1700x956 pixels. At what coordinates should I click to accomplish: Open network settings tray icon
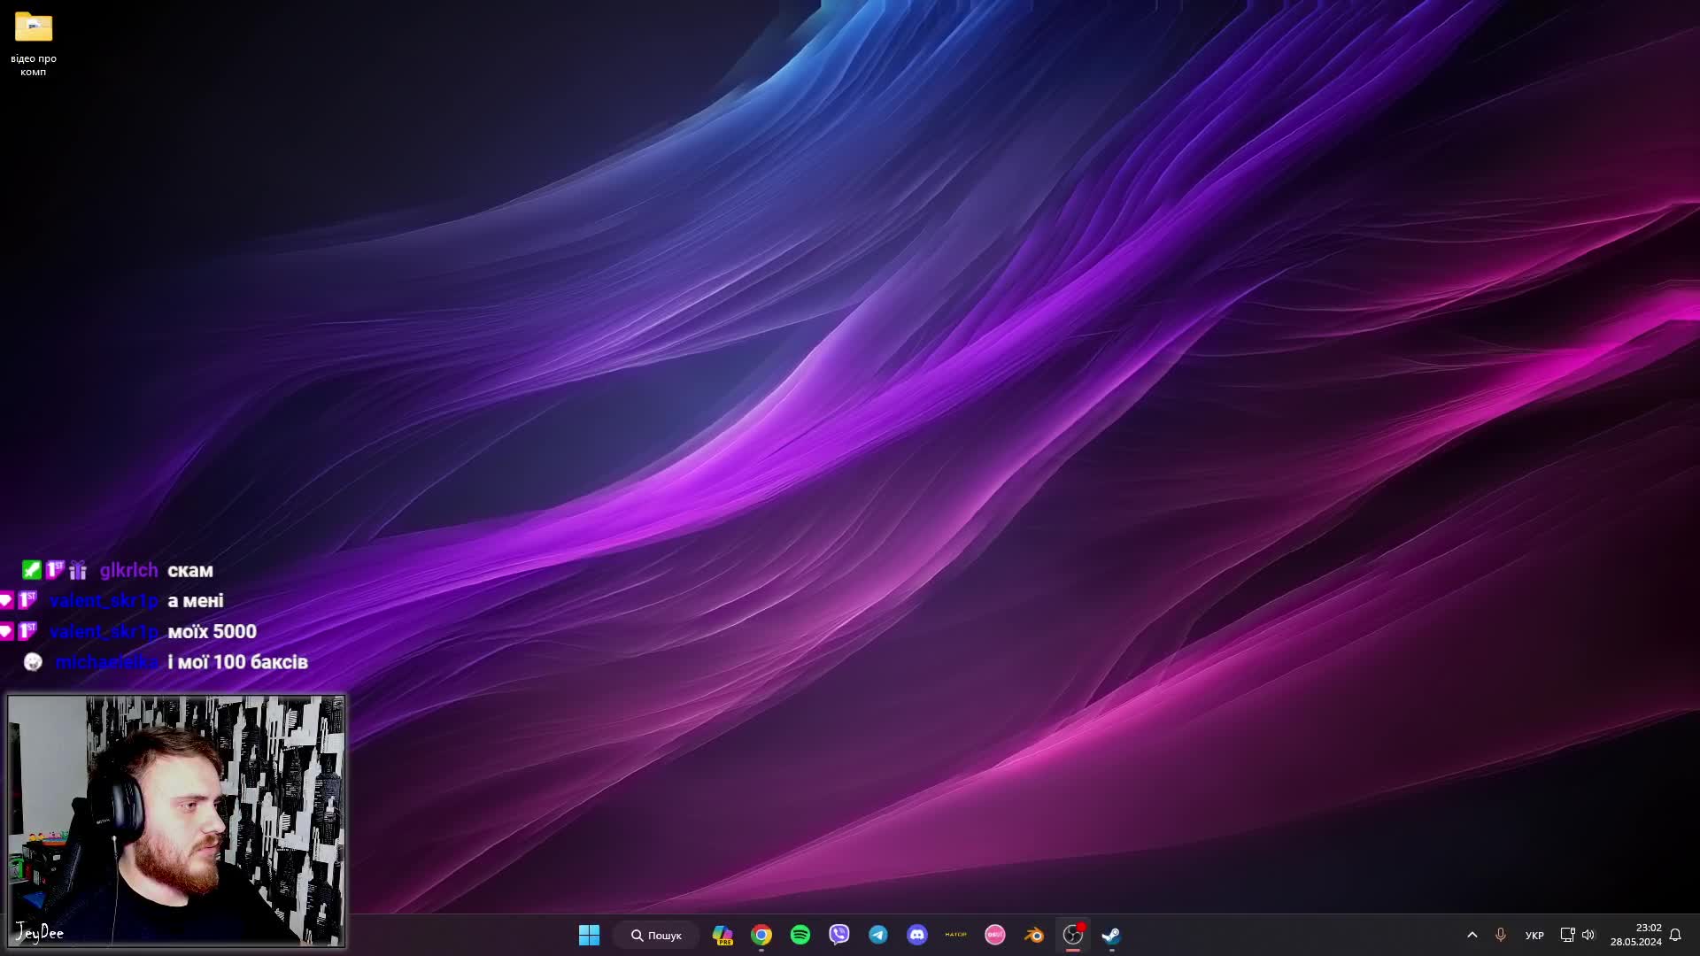(1567, 935)
